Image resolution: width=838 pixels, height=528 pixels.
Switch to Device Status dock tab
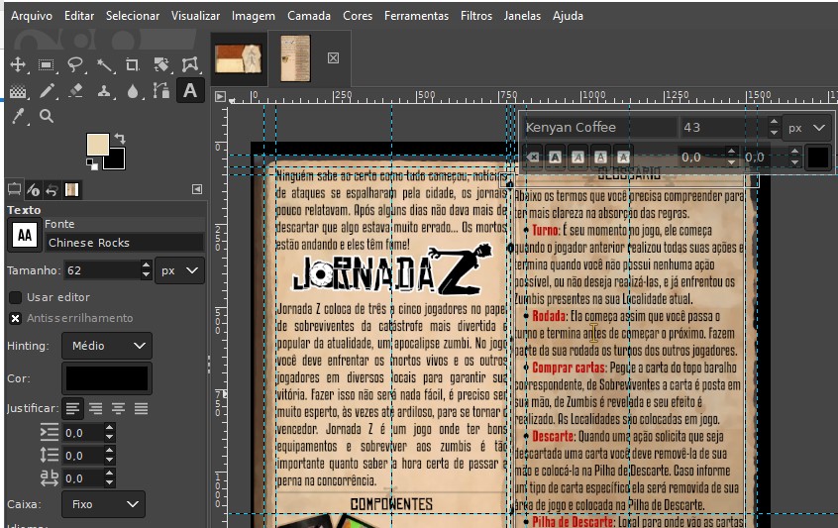[x=33, y=189]
